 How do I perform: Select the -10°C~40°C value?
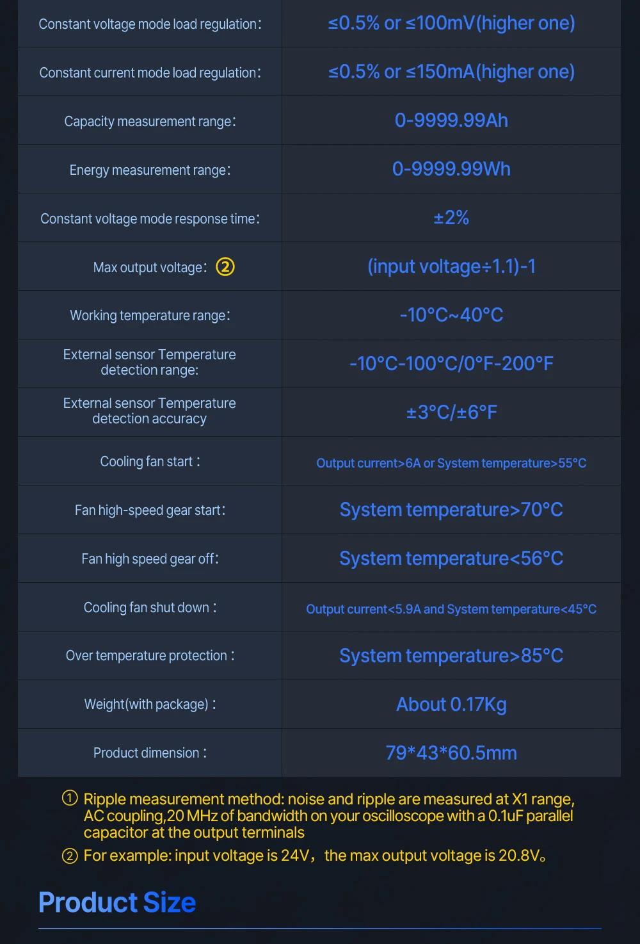tap(451, 315)
